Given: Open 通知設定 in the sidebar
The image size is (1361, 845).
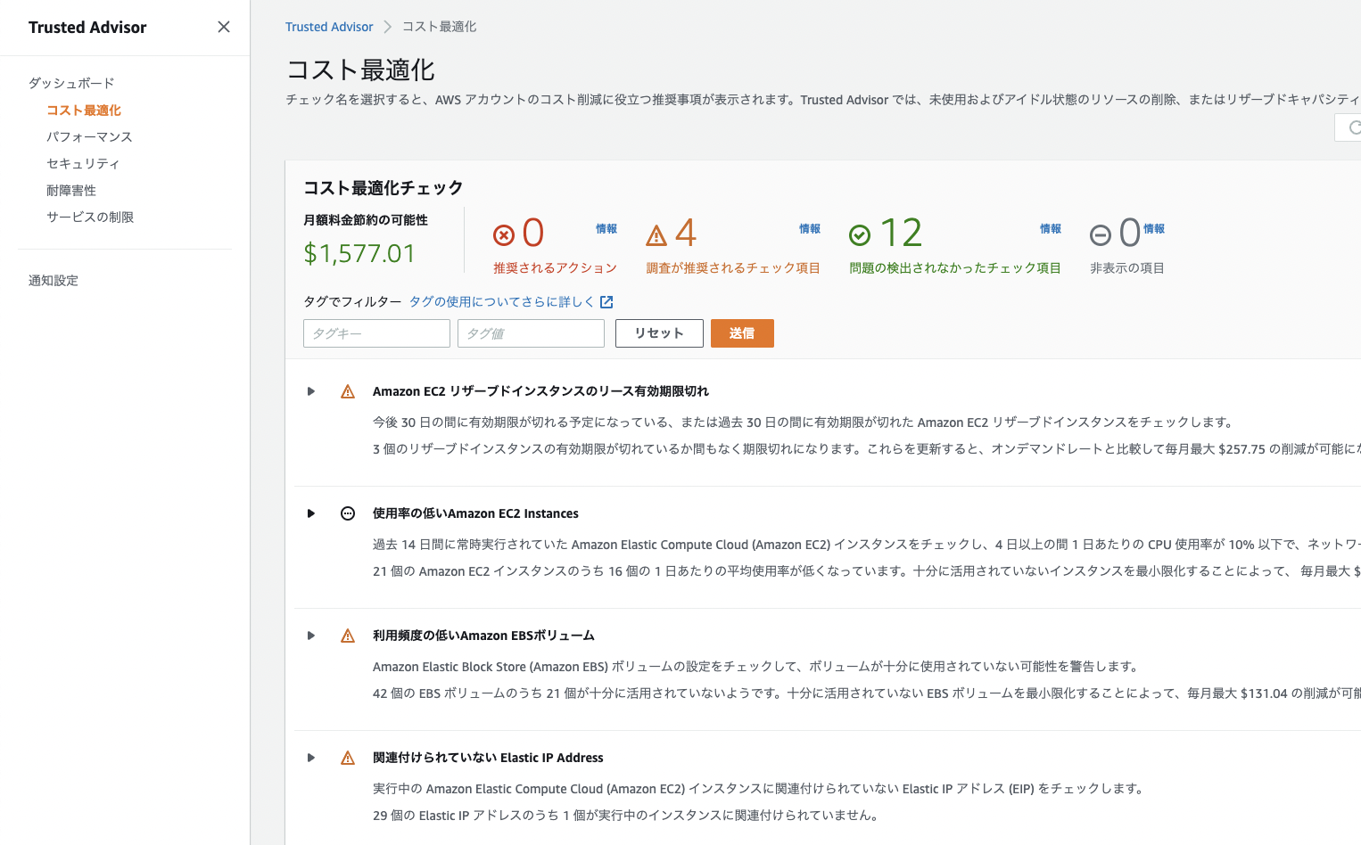Looking at the screenshot, I should click(x=54, y=280).
